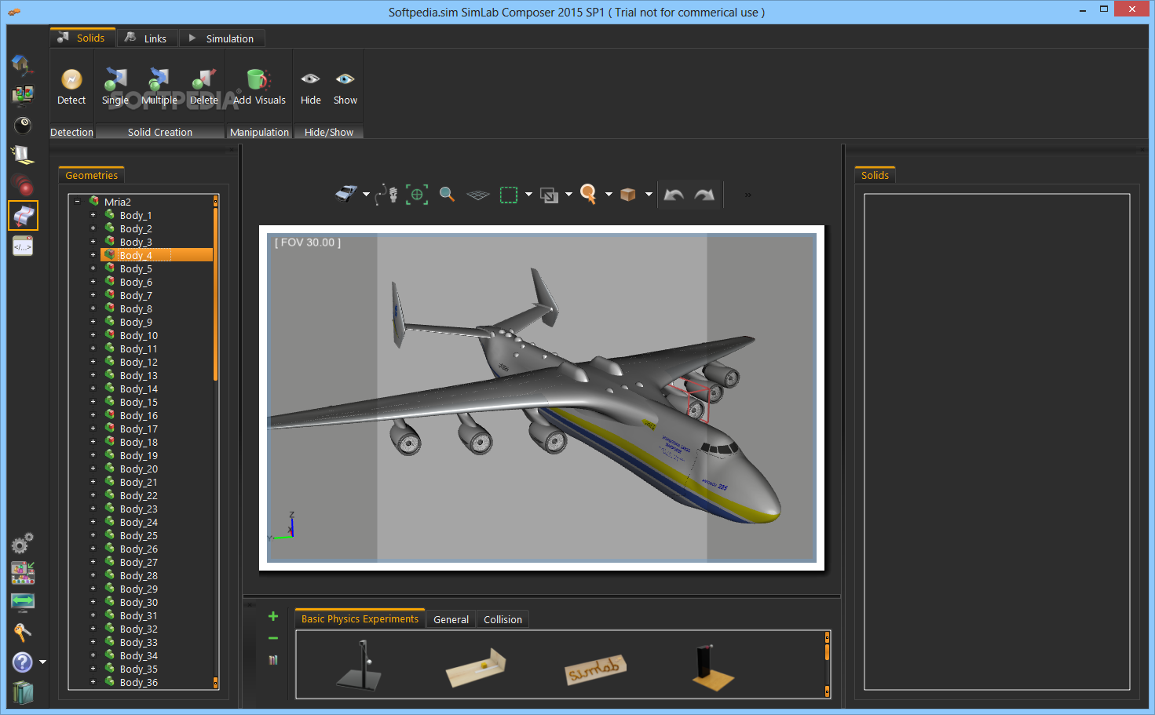Open dropdown arrow beside selection rectangle icon
Screen dimensions: 1155x715
(528, 195)
